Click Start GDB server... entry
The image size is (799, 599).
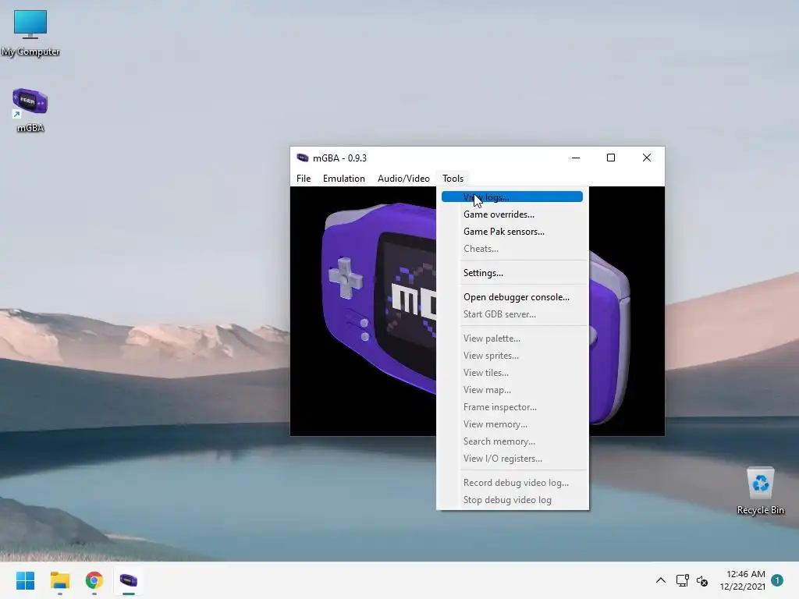[512, 314]
